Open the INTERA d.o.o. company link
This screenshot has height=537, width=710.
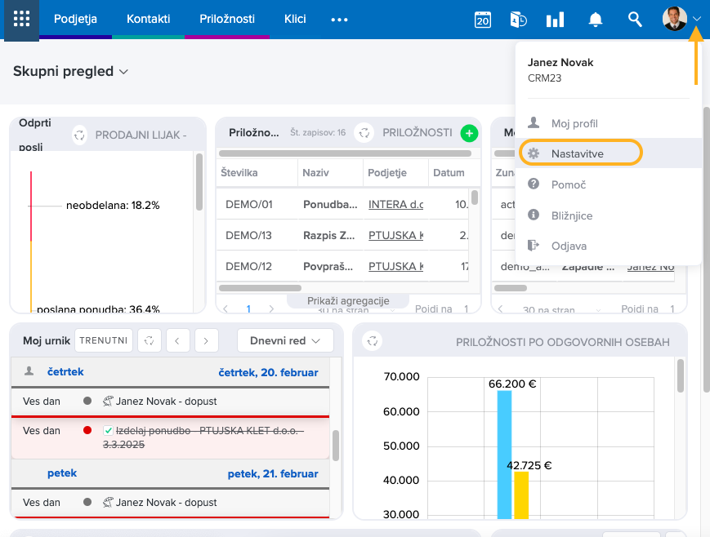[395, 204]
